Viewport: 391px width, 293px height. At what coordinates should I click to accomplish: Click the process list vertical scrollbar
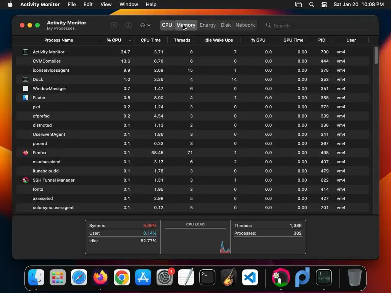click(x=376, y=56)
